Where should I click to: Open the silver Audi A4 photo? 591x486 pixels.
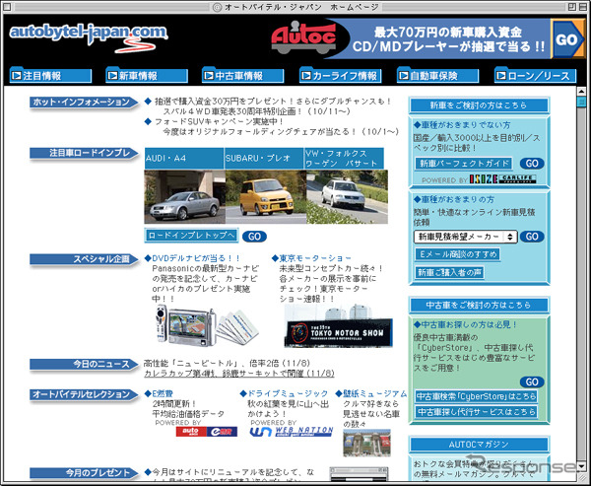click(185, 197)
